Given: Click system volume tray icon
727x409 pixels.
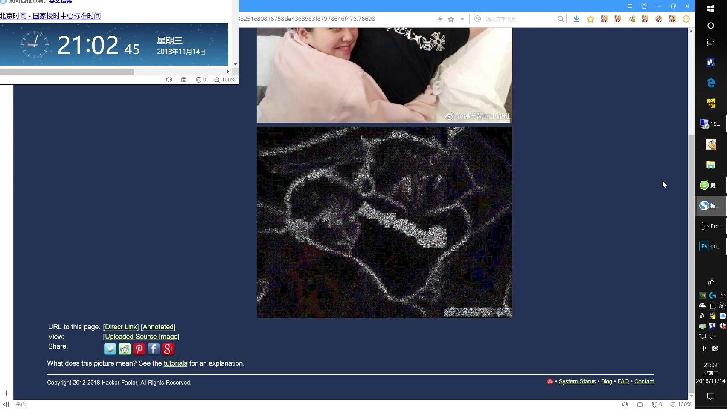Looking at the screenshot, I should point(712,336).
